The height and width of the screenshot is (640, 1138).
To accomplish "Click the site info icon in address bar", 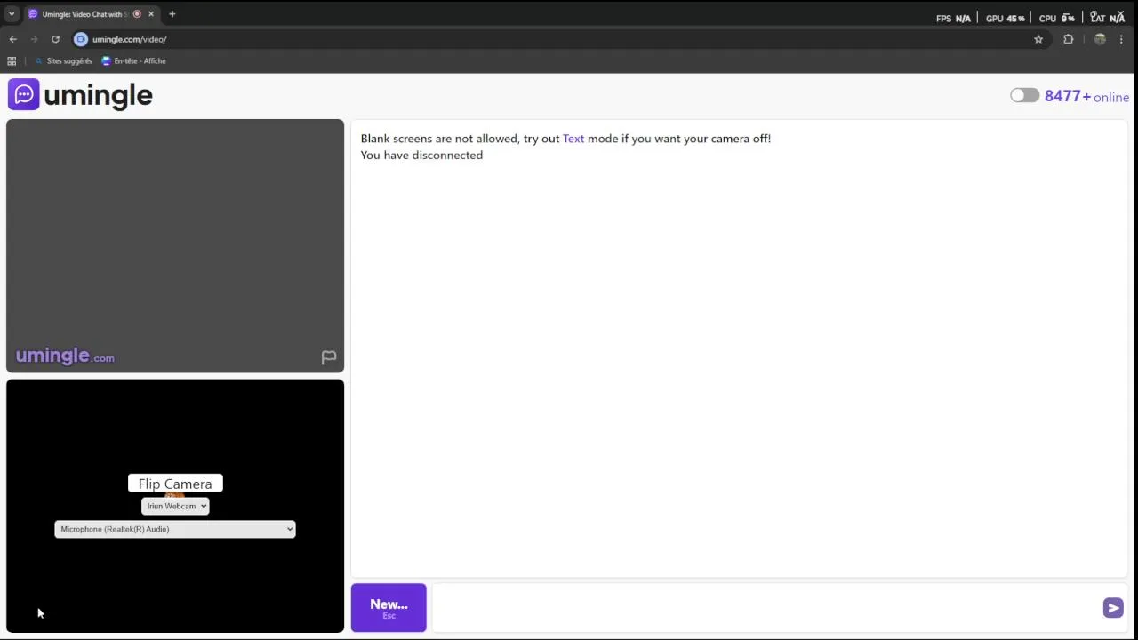I will pos(81,39).
